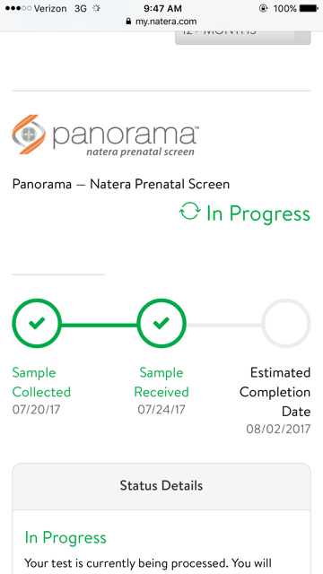Tap the Sample Collected label
The height and width of the screenshot is (574, 323).
(x=41, y=382)
